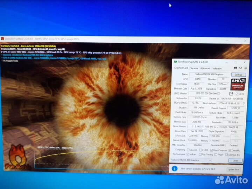
Task: Toggle the Vulkan checkbox
Action: 188,154
